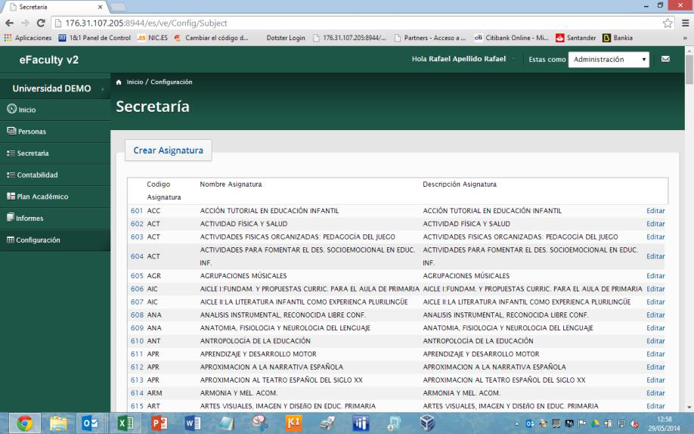
Task: Click the envelope messages icon in header
Action: 666,60
